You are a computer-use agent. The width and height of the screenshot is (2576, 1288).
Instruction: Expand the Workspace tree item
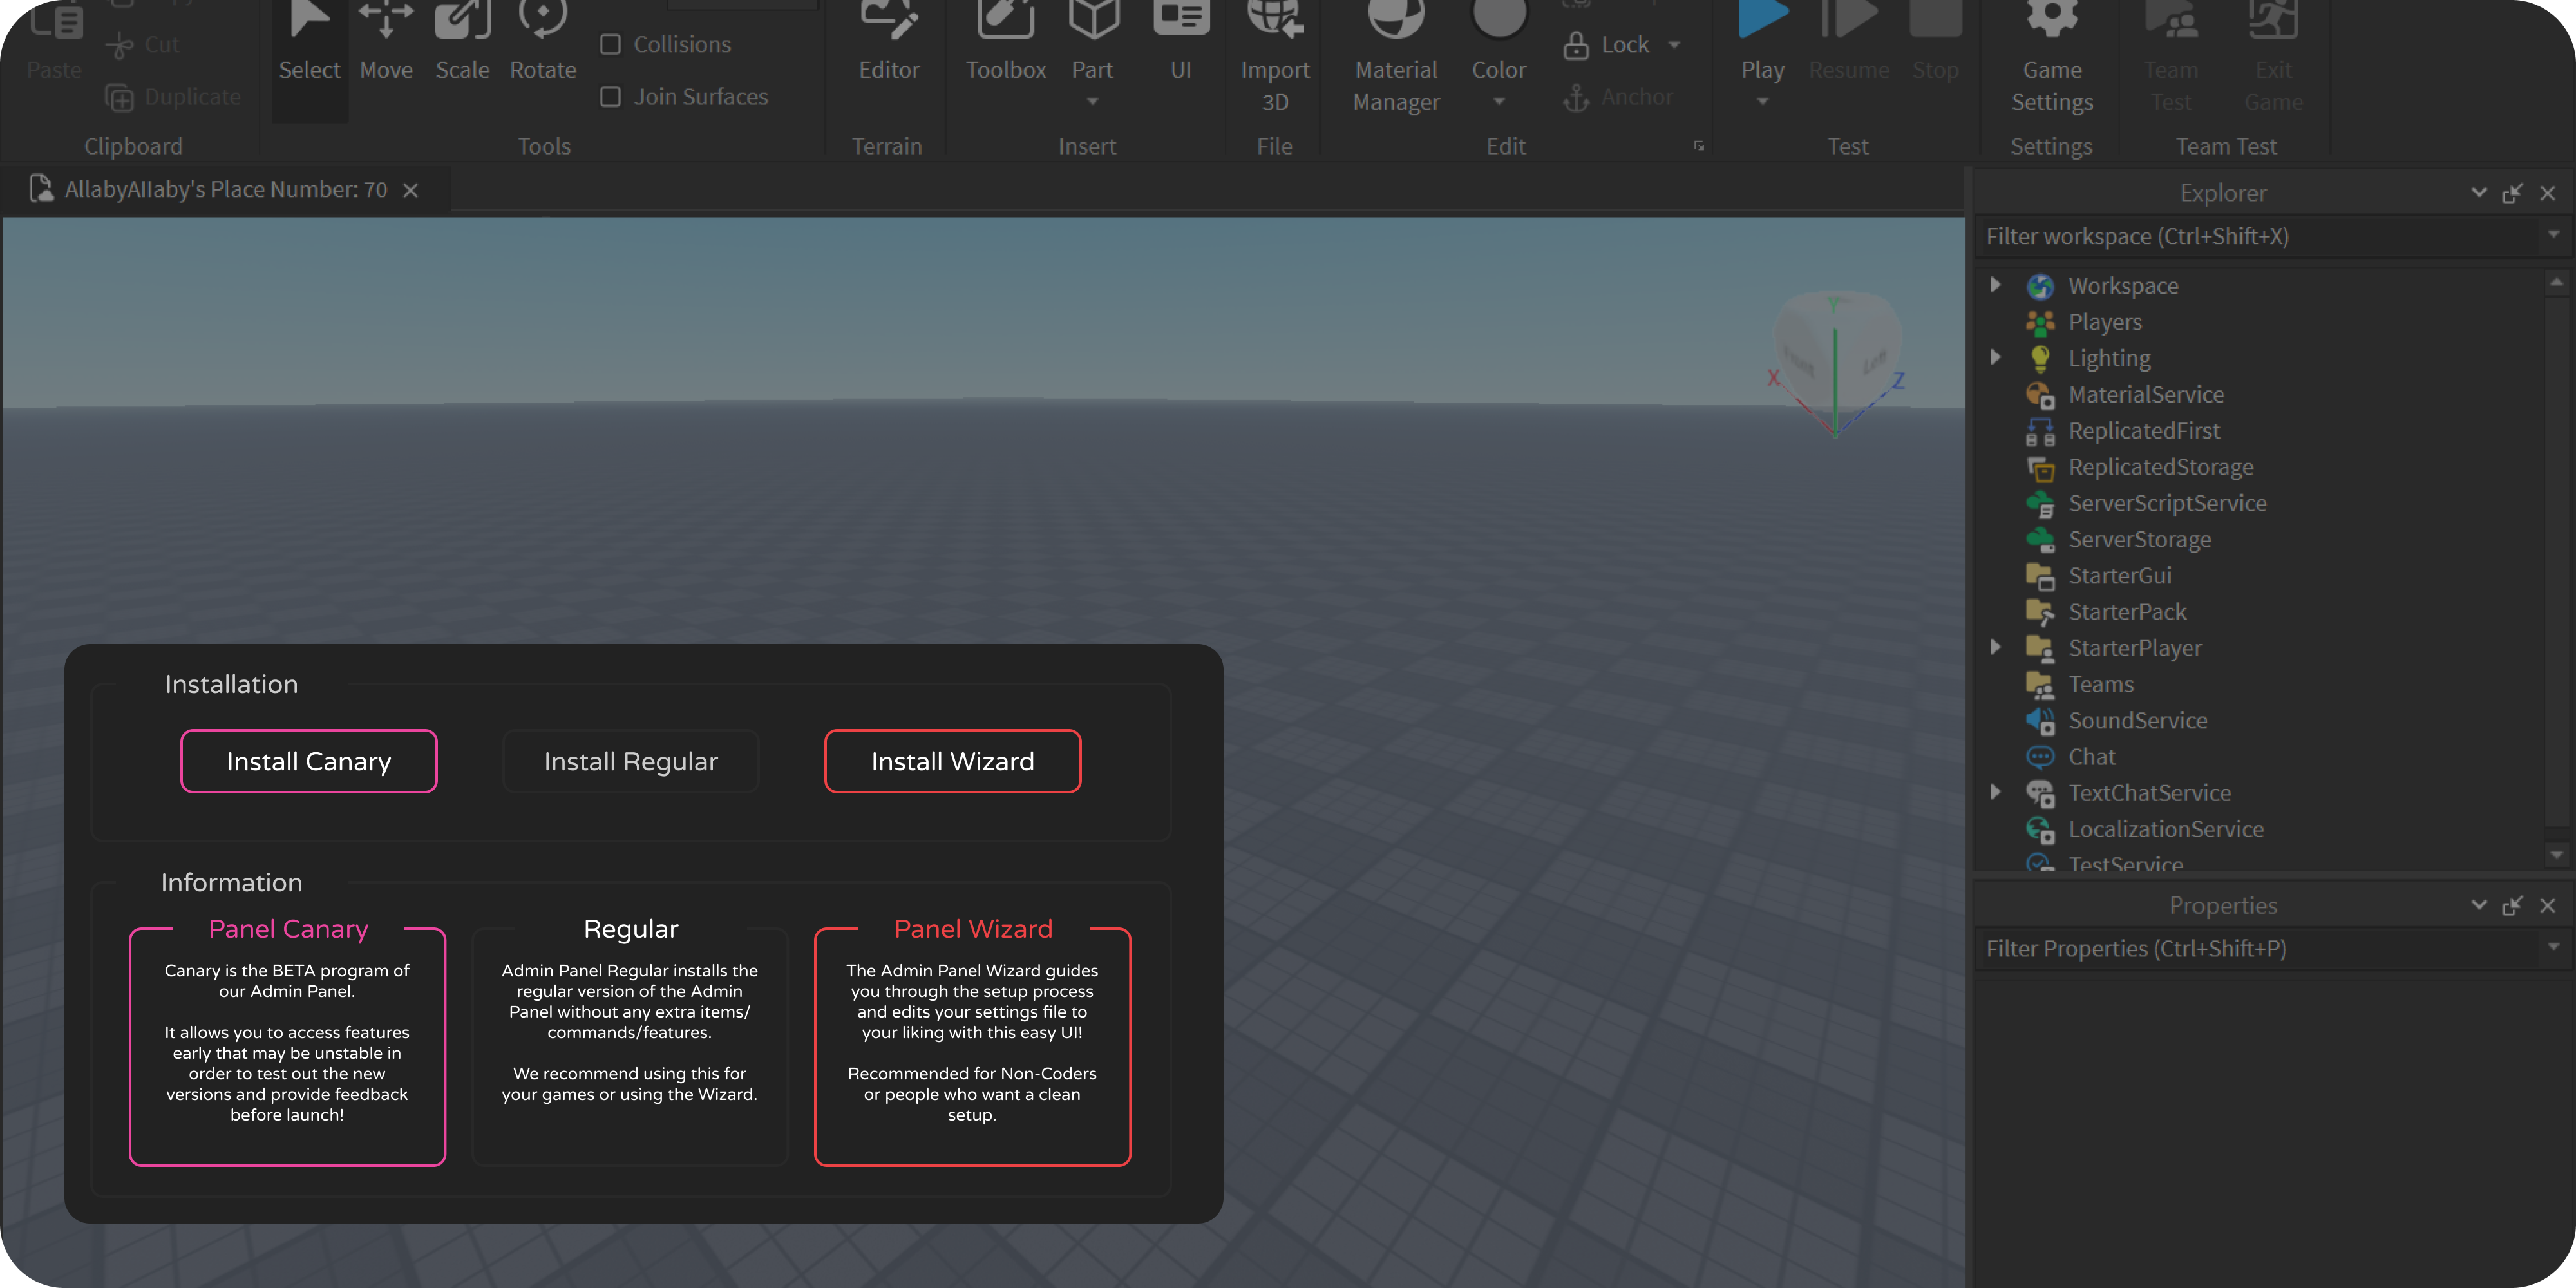click(x=1995, y=285)
